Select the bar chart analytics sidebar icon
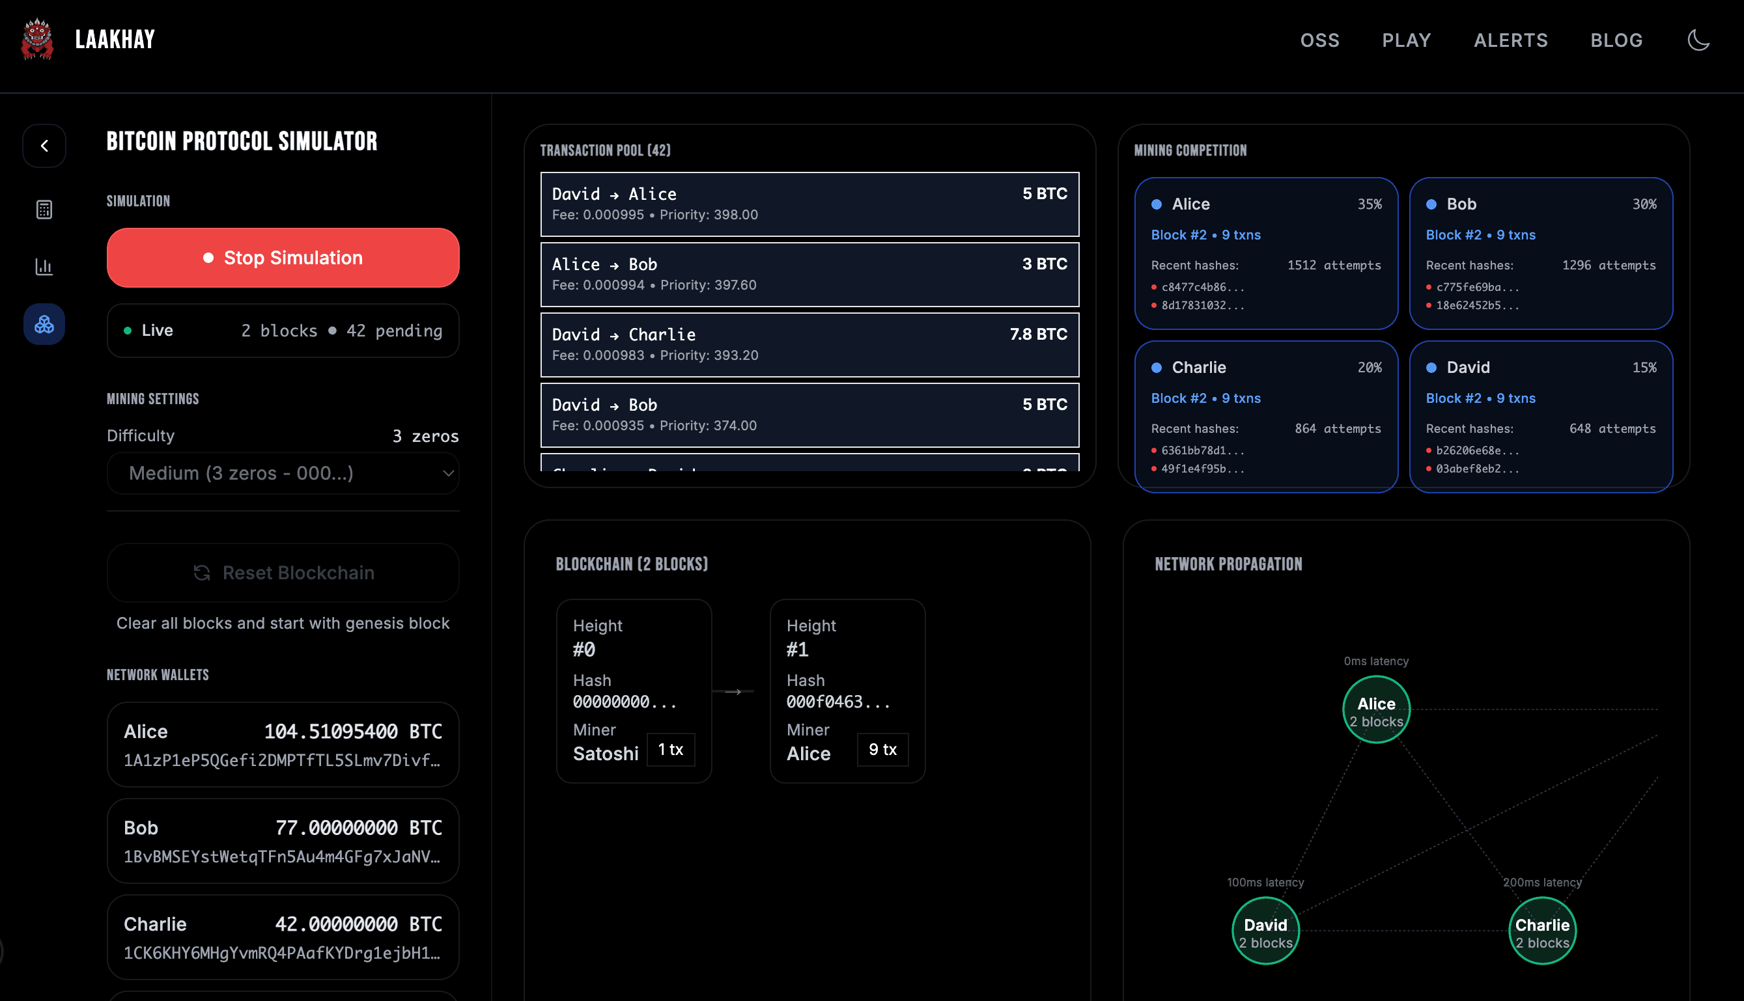1744x1001 pixels. 44,267
